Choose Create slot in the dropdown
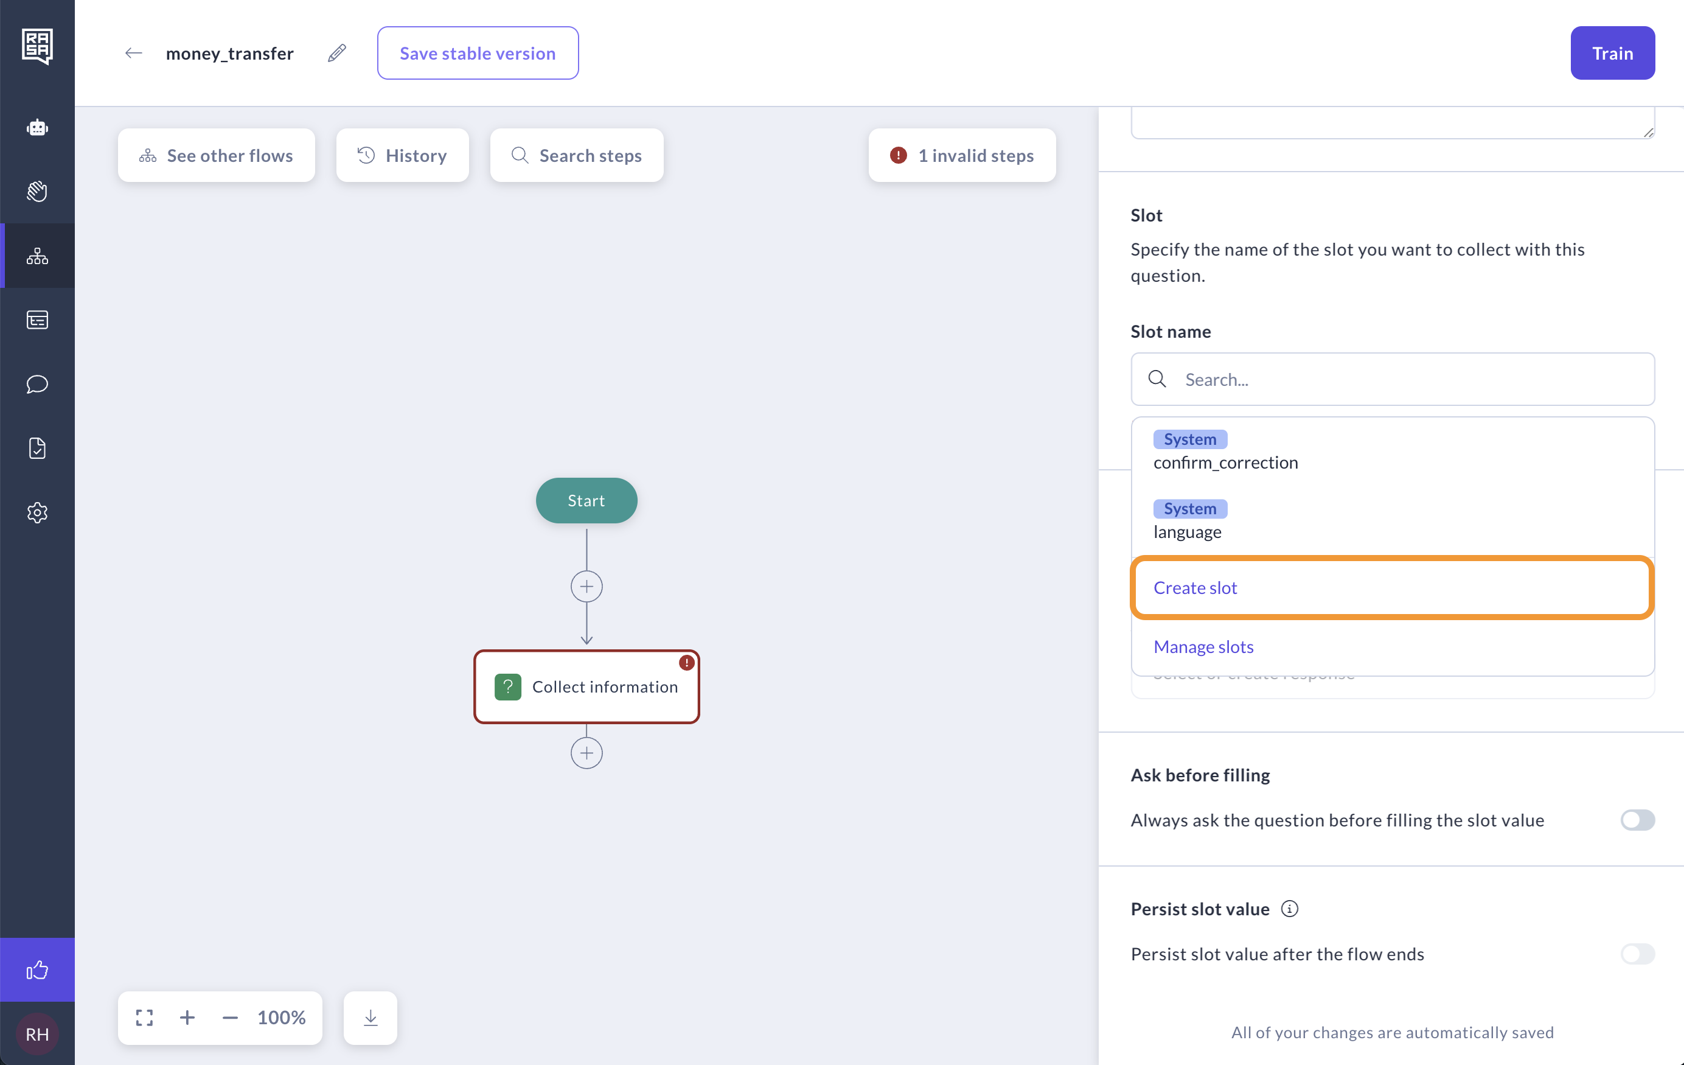The width and height of the screenshot is (1684, 1065). [1194, 588]
